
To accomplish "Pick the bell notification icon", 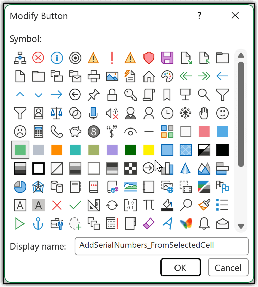I will (204, 224).
